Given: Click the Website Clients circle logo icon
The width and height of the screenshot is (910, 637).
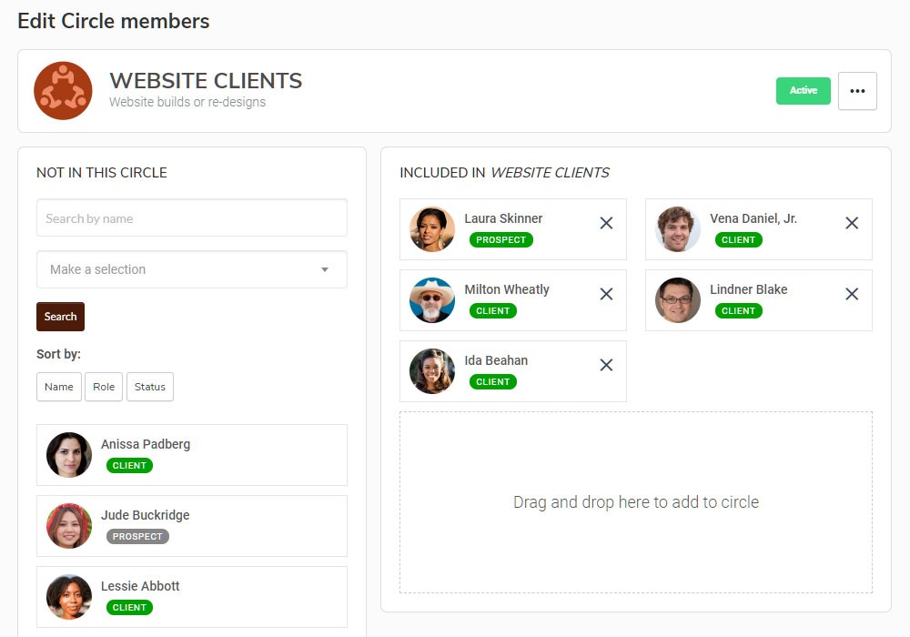Looking at the screenshot, I should 63,91.
